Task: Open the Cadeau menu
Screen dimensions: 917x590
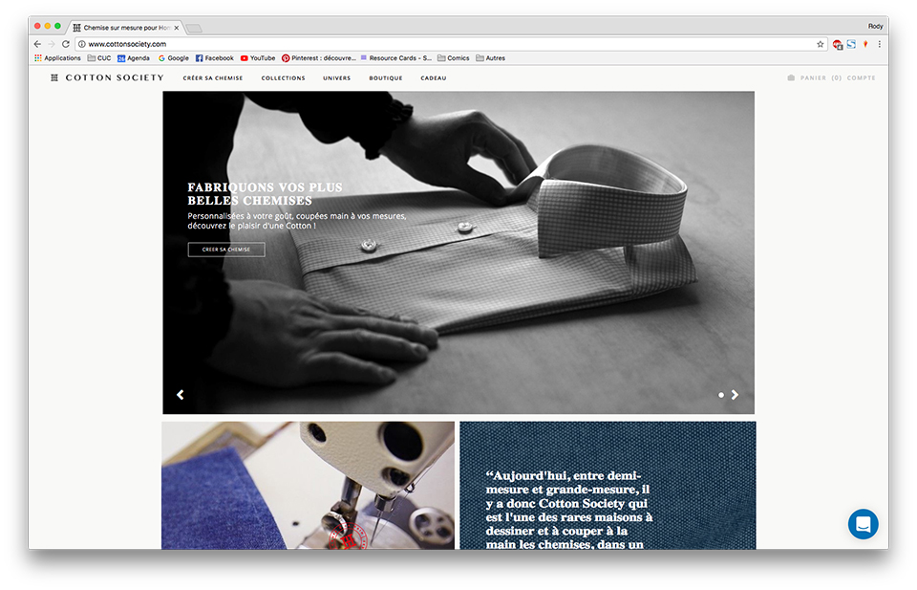Action: (434, 77)
